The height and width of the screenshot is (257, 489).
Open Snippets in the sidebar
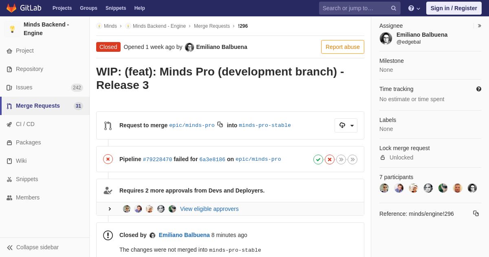pyautogui.click(x=45, y=179)
